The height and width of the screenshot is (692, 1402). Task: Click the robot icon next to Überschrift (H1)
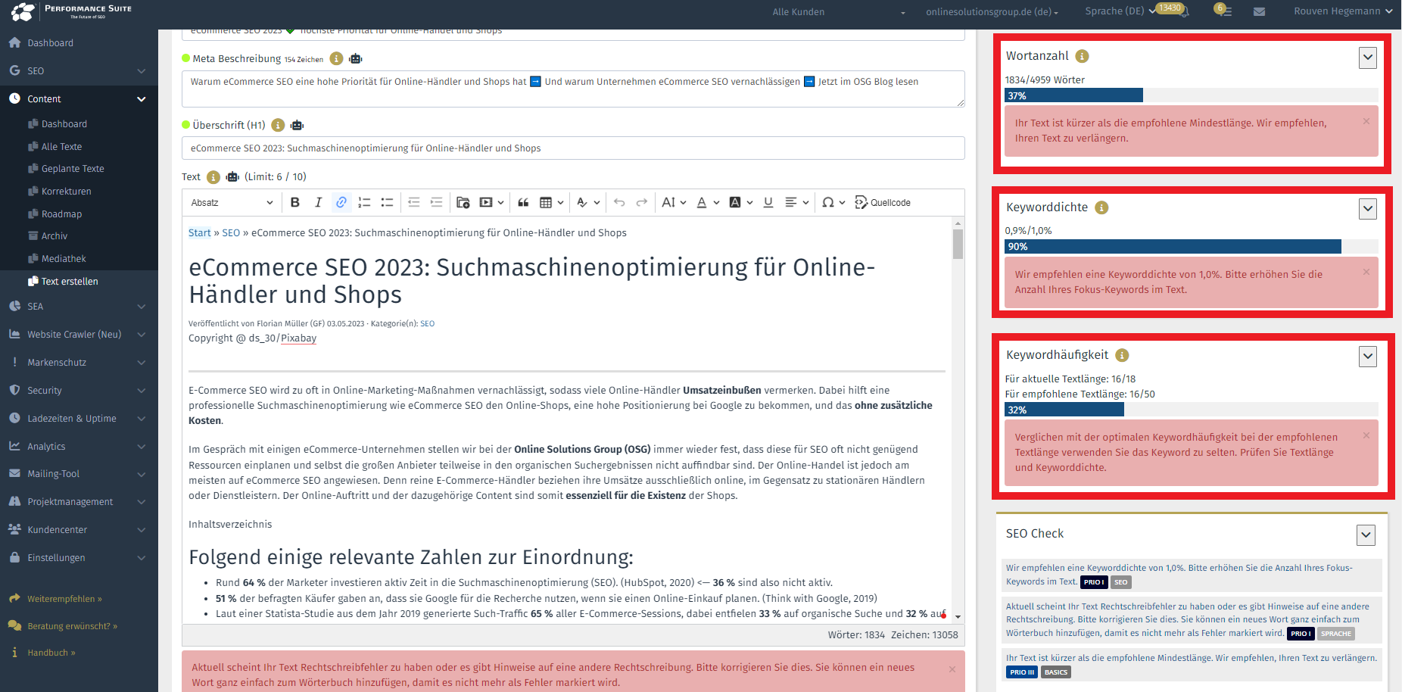pyautogui.click(x=297, y=125)
